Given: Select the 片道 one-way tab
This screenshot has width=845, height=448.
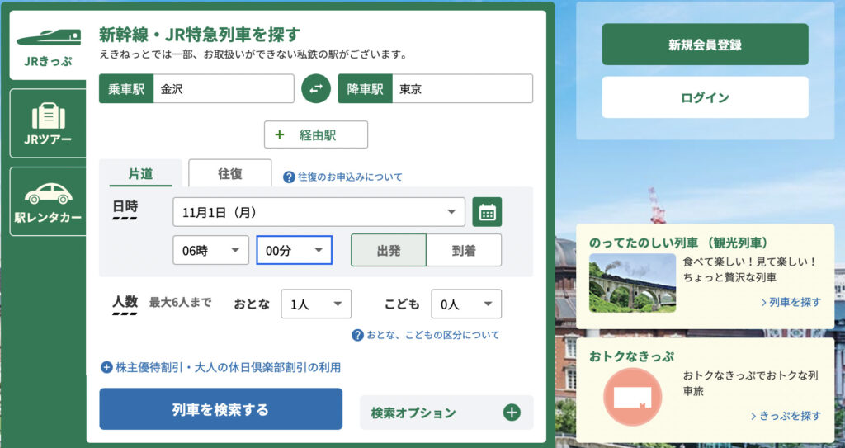Looking at the screenshot, I should click(x=140, y=173).
